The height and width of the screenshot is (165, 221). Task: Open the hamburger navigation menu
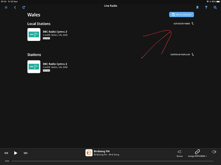6,8
